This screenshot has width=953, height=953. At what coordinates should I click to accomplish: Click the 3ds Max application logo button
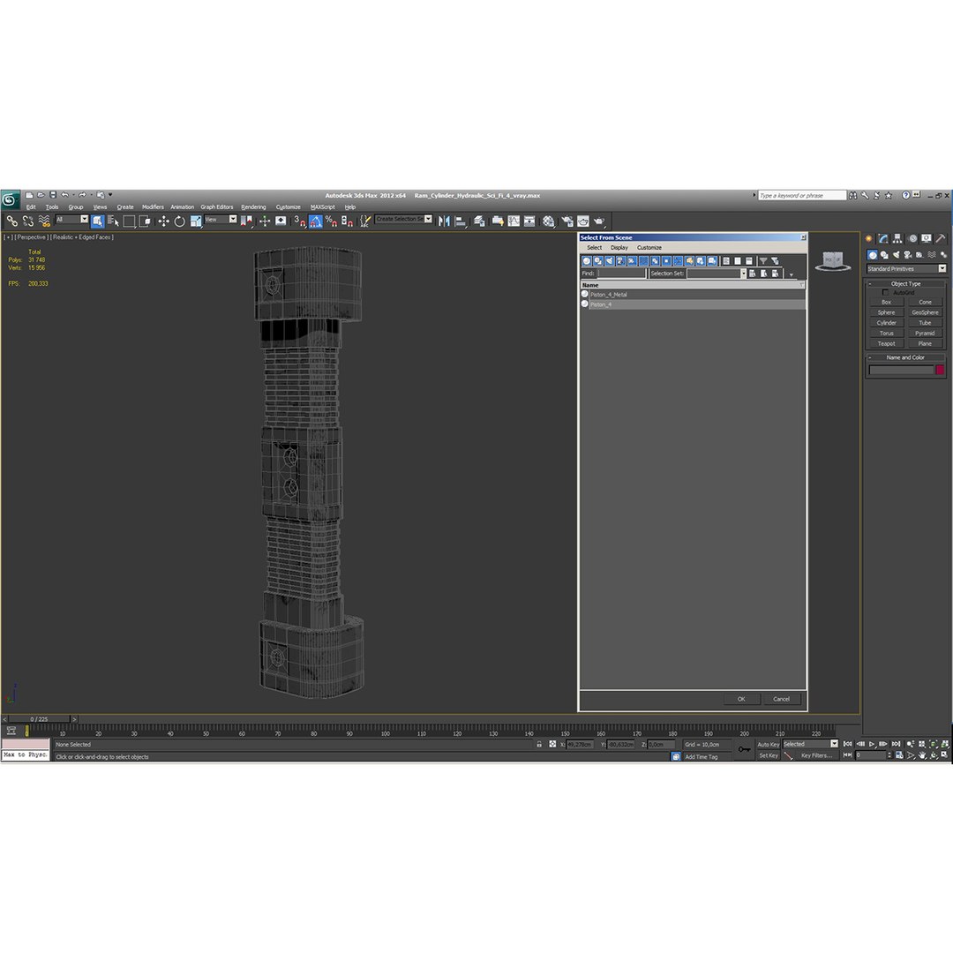(10, 199)
